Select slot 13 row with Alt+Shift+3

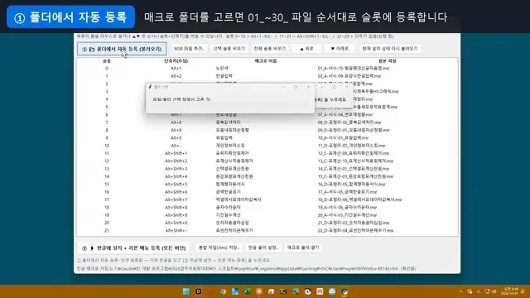click(x=267, y=169)
